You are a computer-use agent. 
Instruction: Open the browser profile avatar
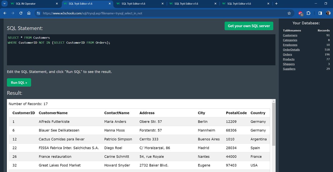point(328,13)
